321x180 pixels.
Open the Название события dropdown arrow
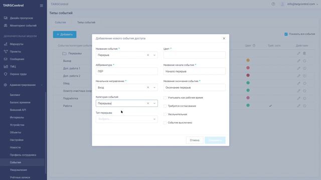click(154, 55)
